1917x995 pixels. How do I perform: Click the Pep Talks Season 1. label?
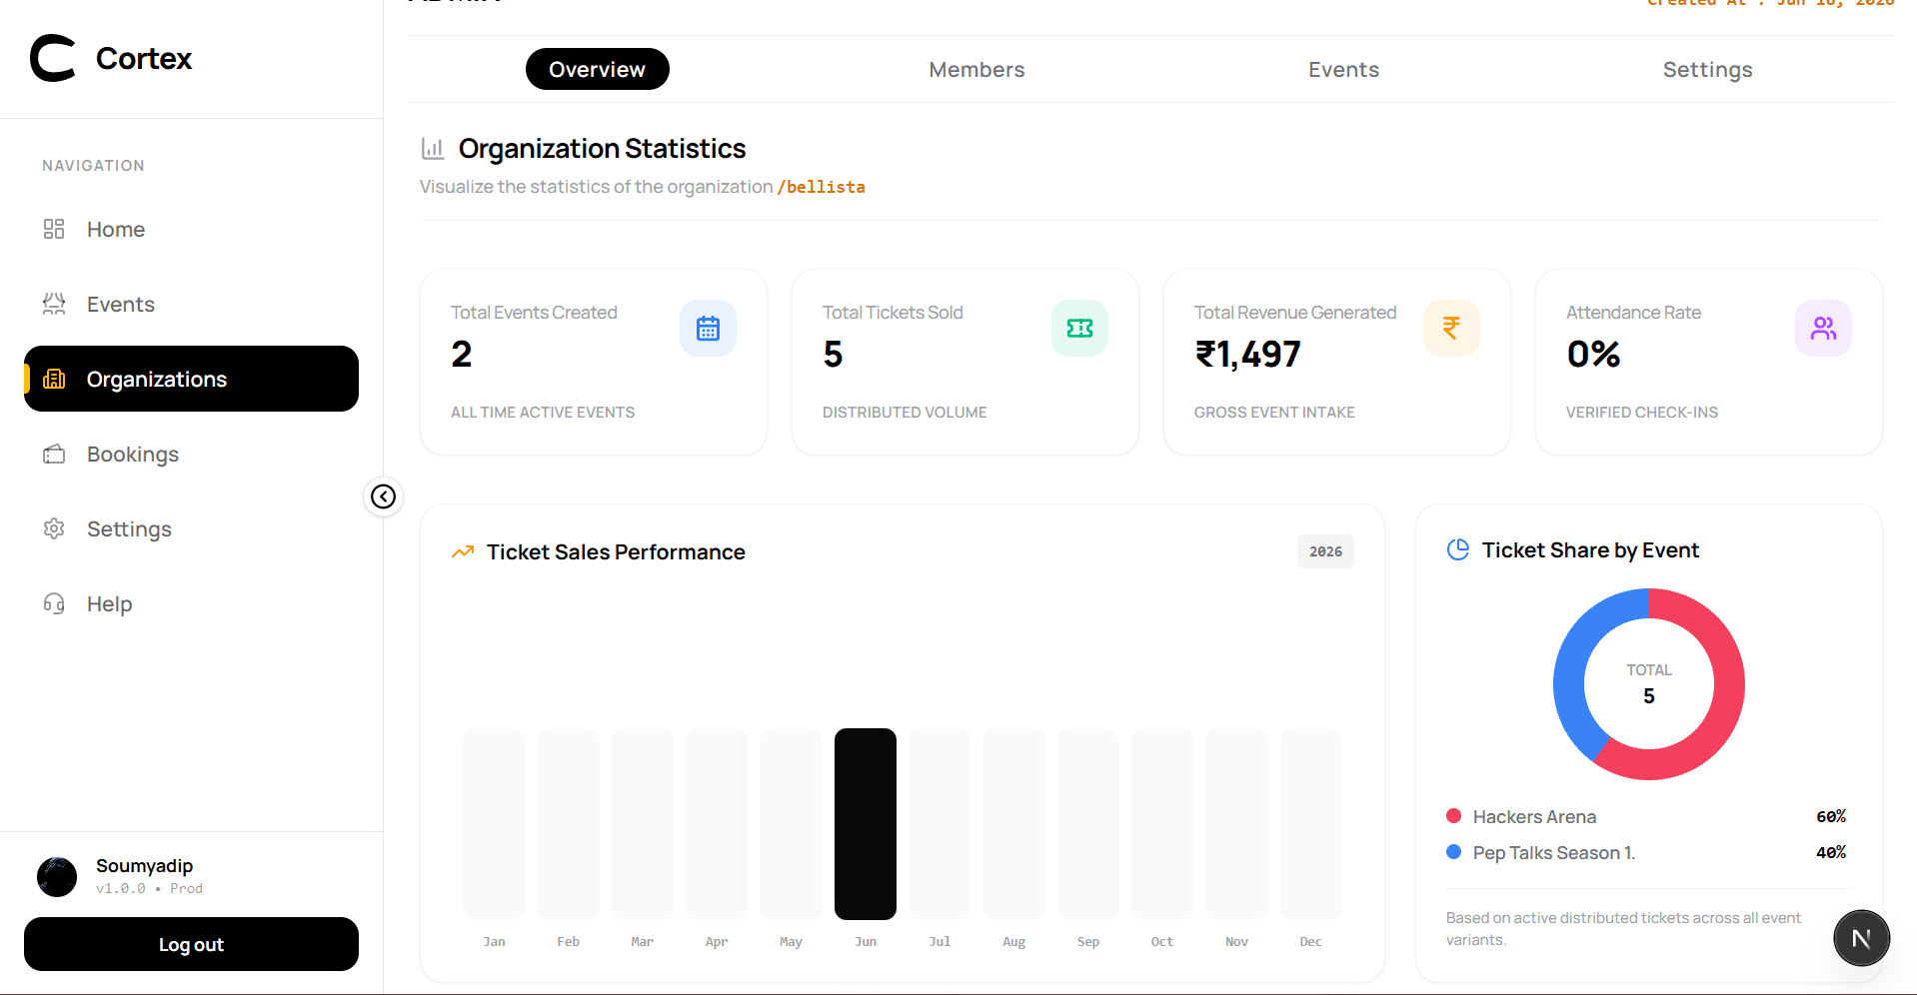(x=1554, y=852)
